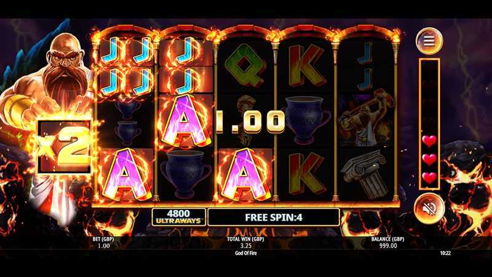Click the bottom red heart life
Screen dimensions: 492x277
point(429,178)
